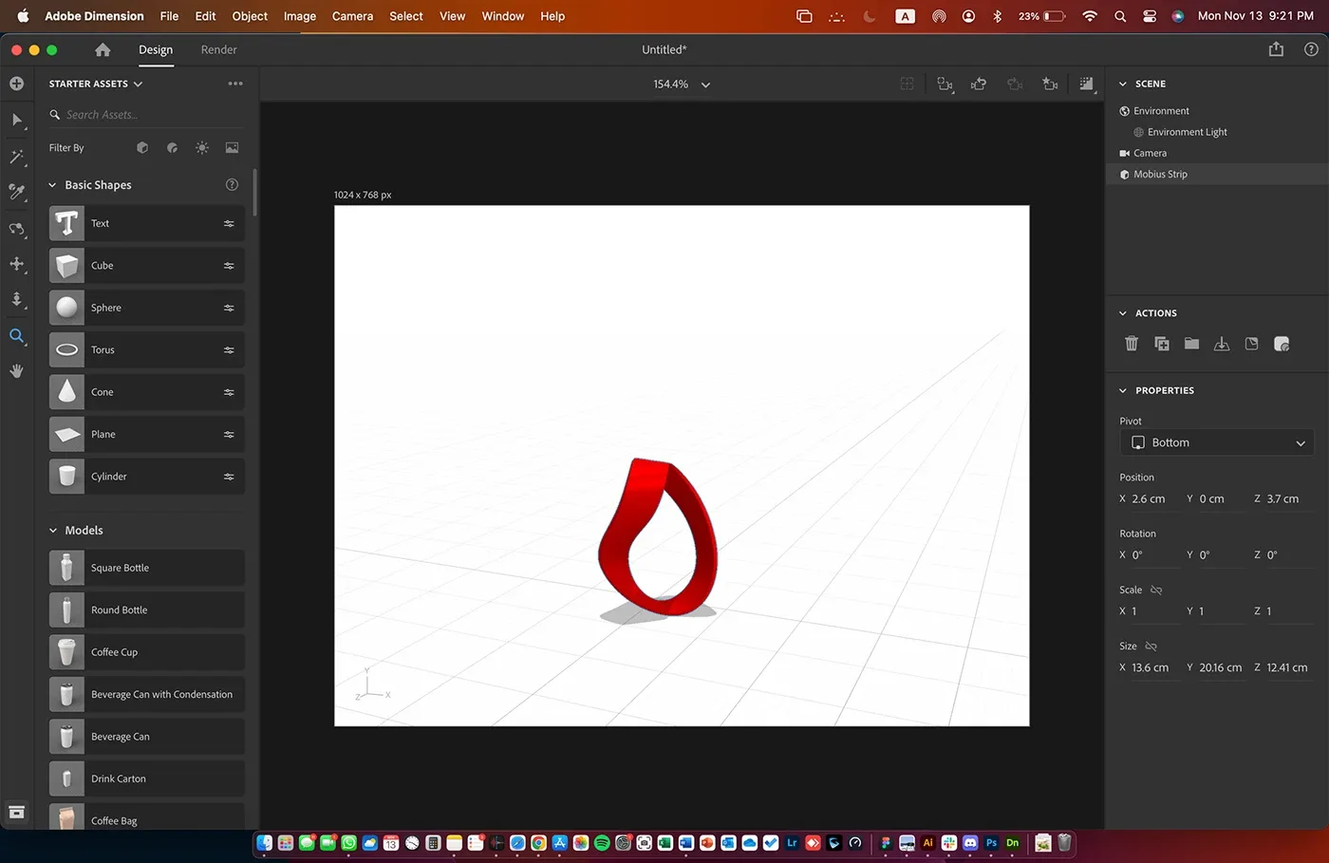Collapse the Actions panel
This screenshot has height=863, width=1329.
point(1123,313)
